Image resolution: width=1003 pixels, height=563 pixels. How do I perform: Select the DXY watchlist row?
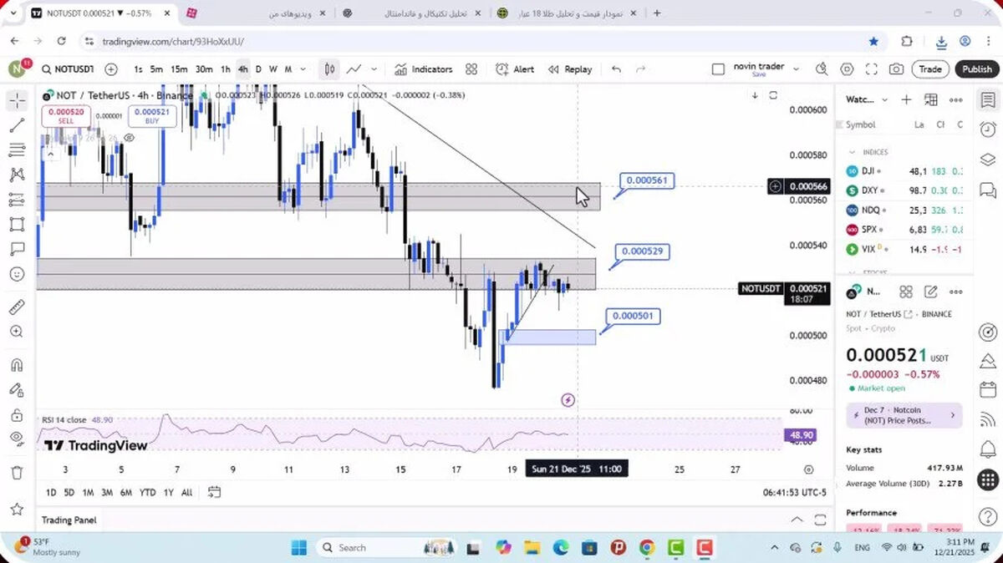[904, 190]
